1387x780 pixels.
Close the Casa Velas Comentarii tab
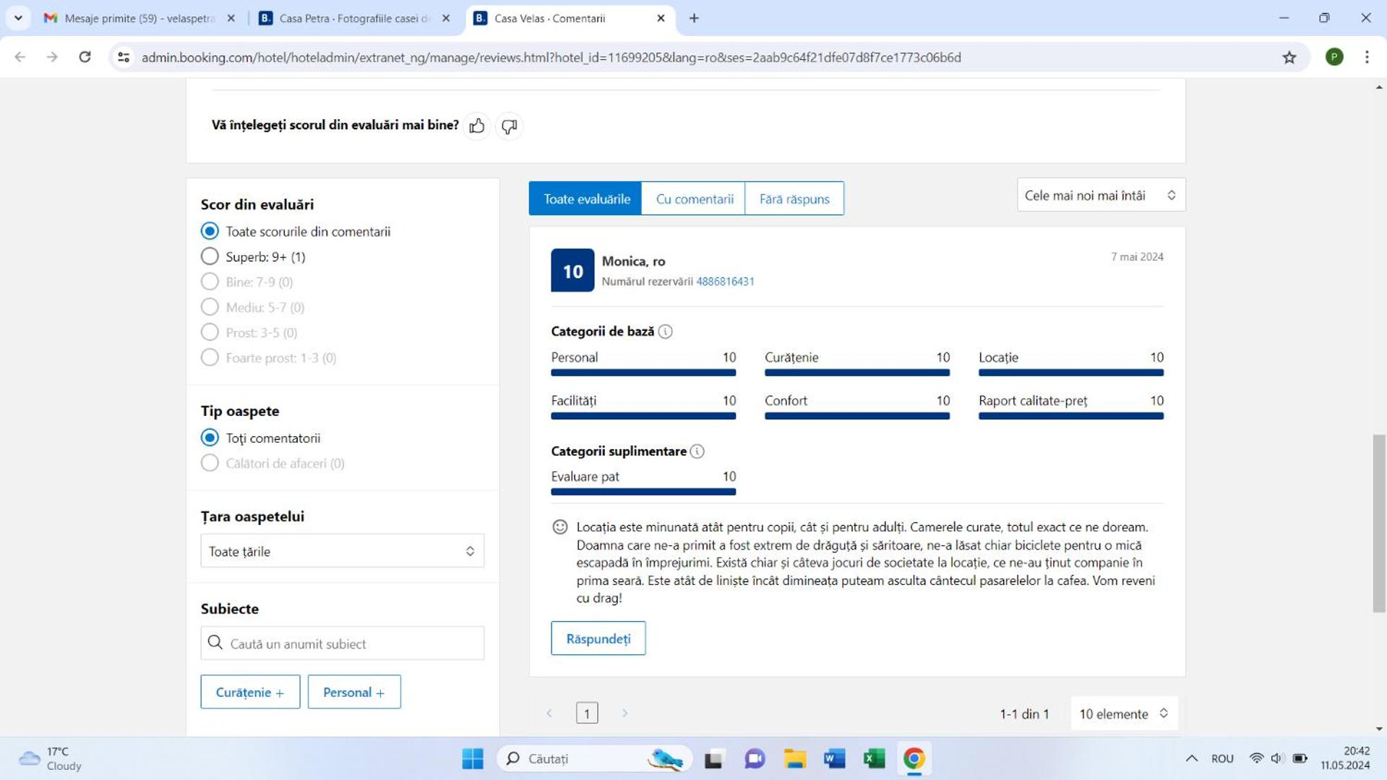[661, 18]
